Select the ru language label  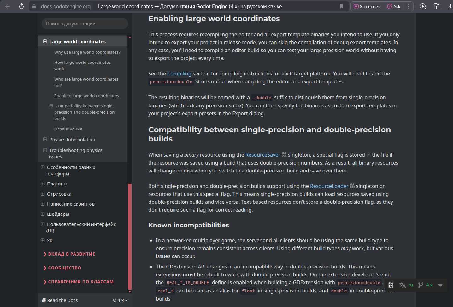click(x=410, y=285)
